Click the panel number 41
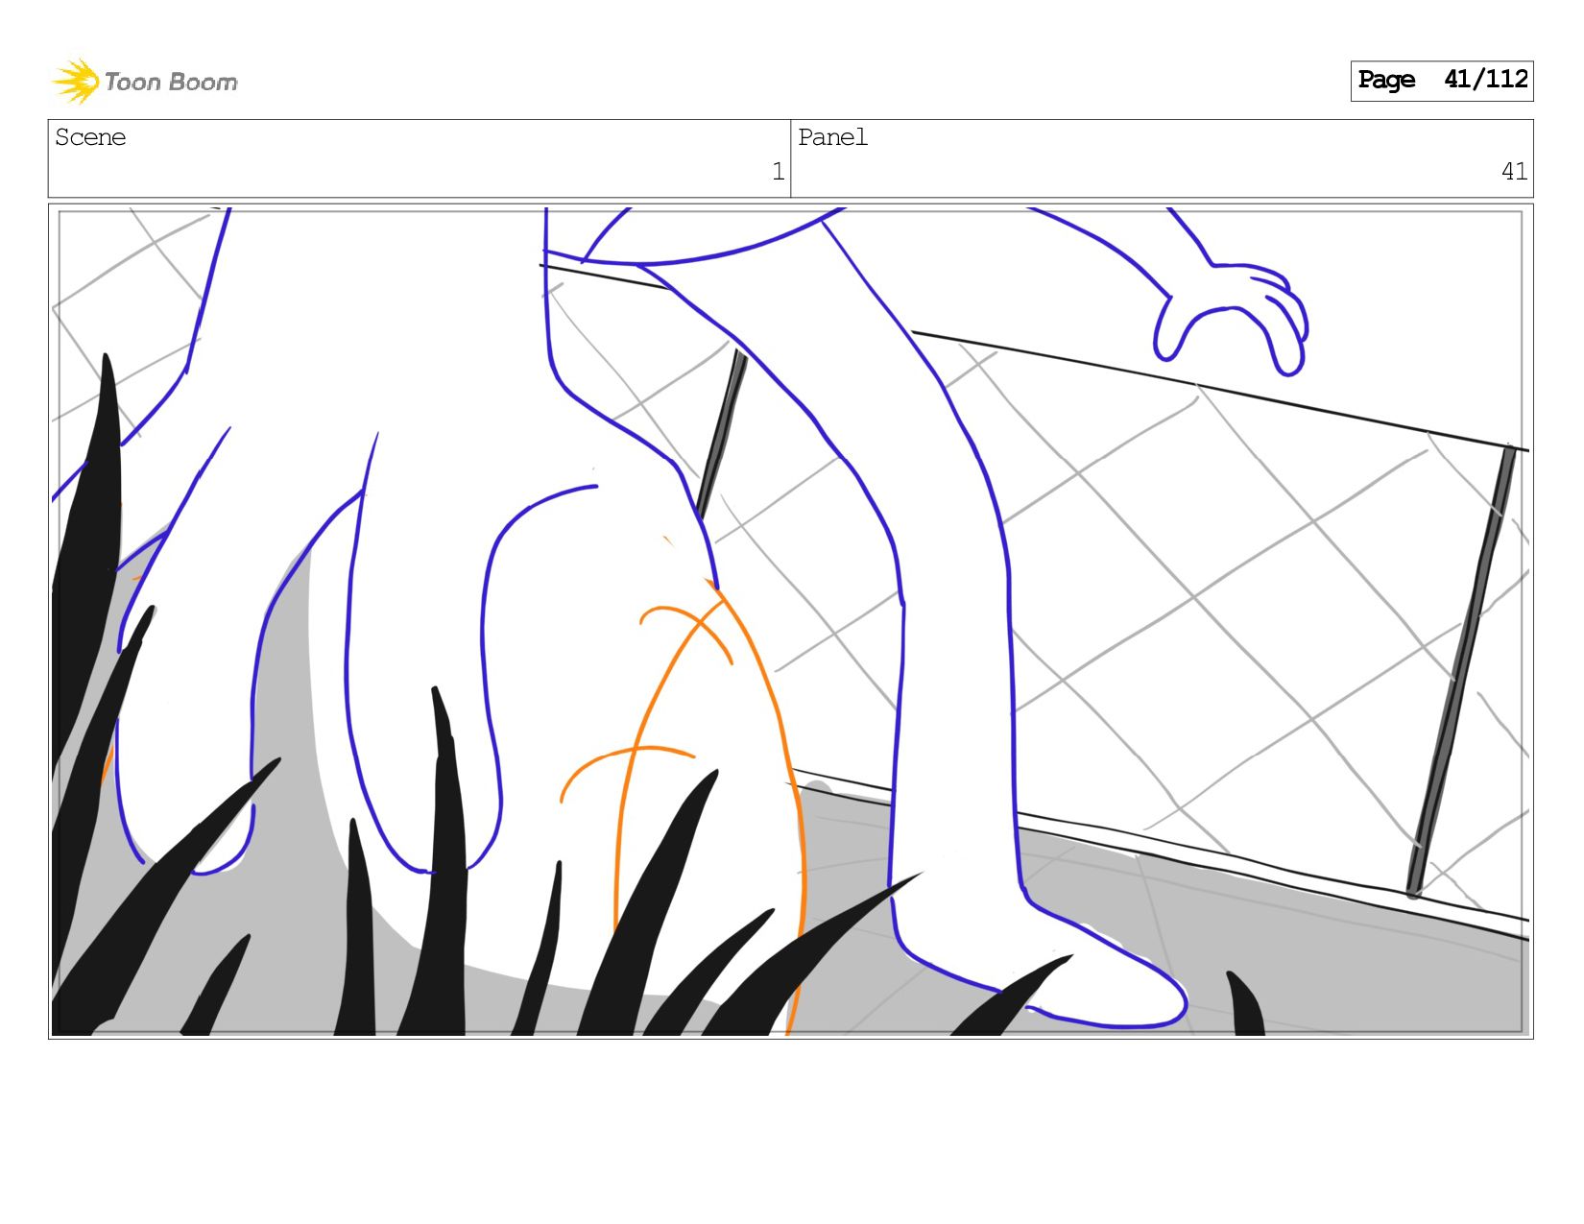The width and height of the screenshot is (1584, 1224). [x=1514, y=172]
